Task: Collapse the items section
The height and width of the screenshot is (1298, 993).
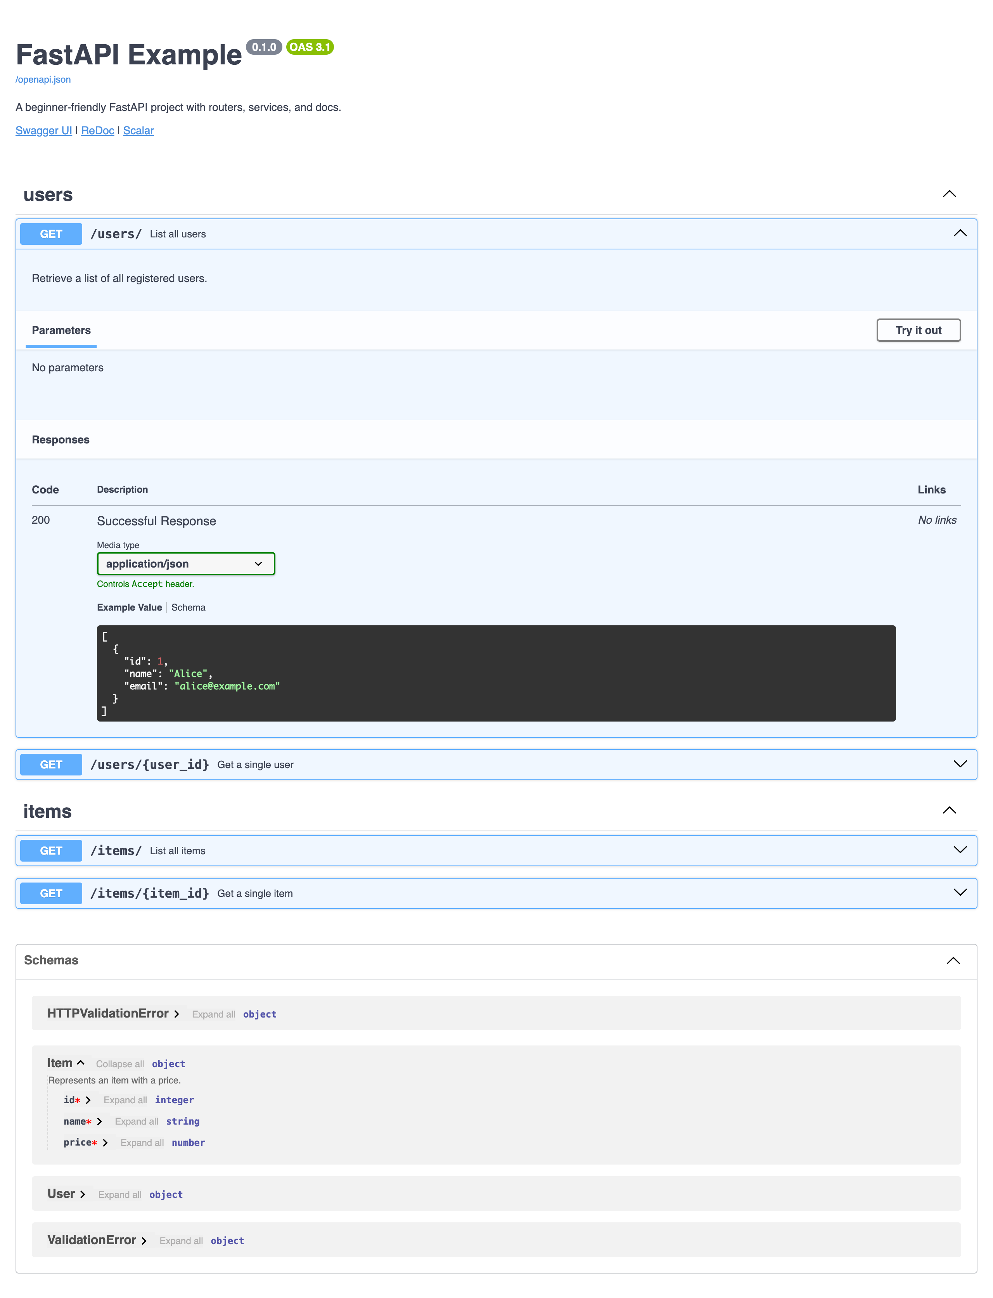Action: point(949,810)
